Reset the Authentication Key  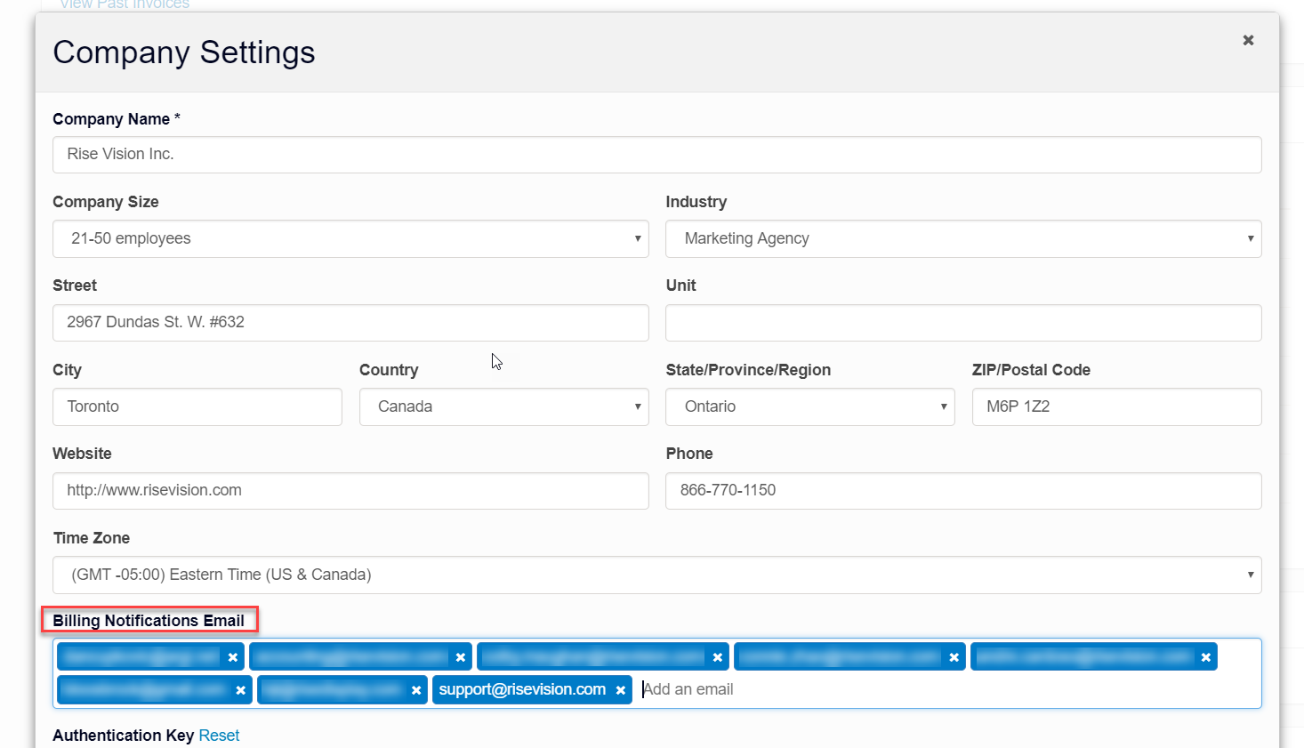(x=219, y=736)
